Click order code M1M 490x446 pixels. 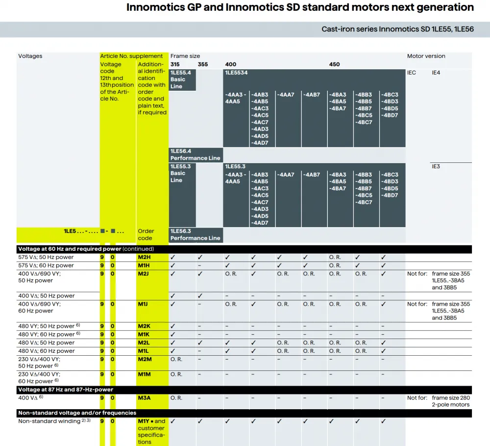click(x=144, y=374)
